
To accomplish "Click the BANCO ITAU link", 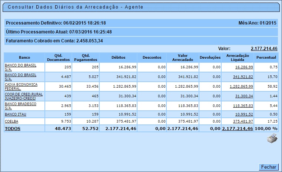I will click(x=15, y=114).
